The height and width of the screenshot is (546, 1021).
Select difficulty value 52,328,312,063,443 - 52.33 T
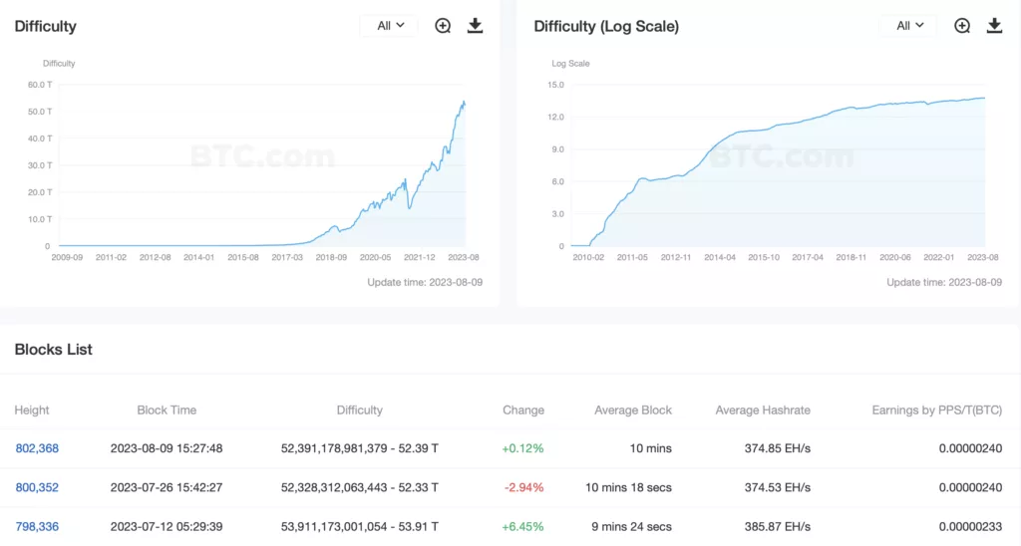[359, 487]
